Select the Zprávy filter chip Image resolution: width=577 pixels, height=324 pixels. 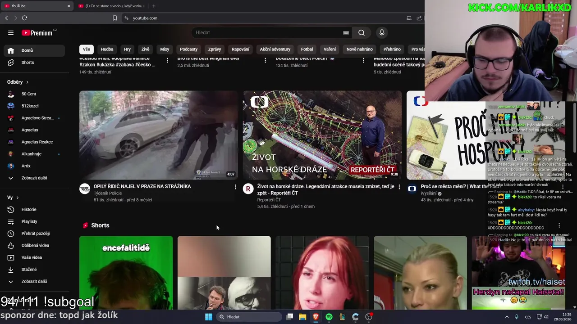tap(215, 49)
